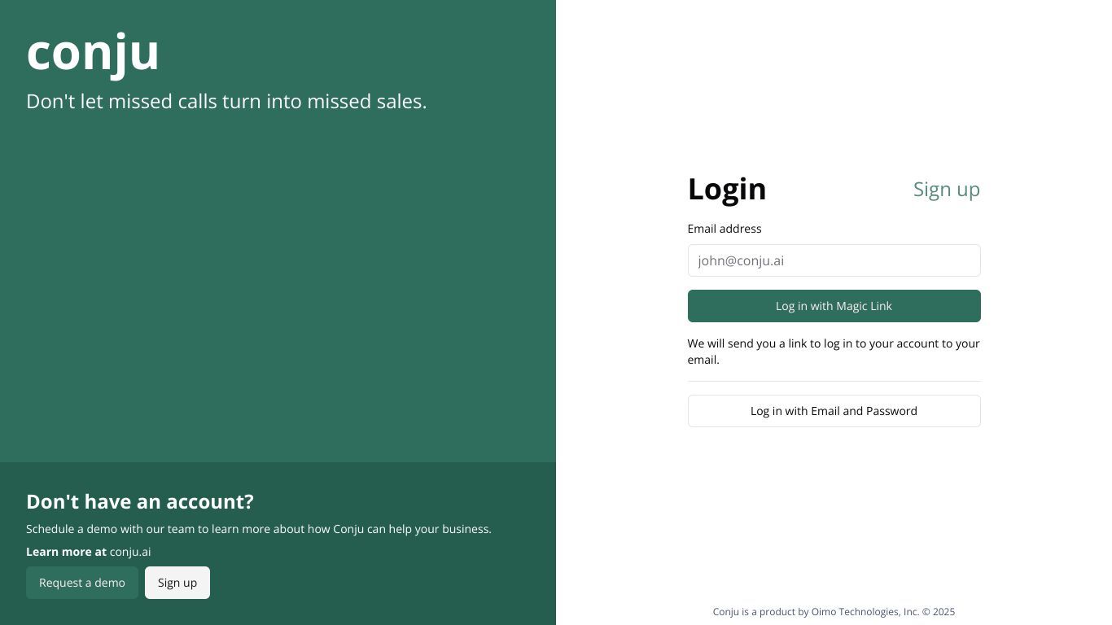Click the blank white area above Login
Screen dimensions: 1112x625
(x=834, y=81)
